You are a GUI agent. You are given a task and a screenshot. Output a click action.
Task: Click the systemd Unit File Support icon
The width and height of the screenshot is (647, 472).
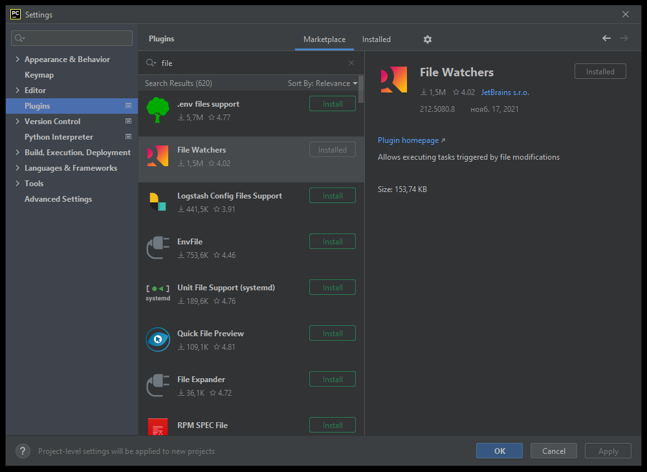tap(158, 293)
